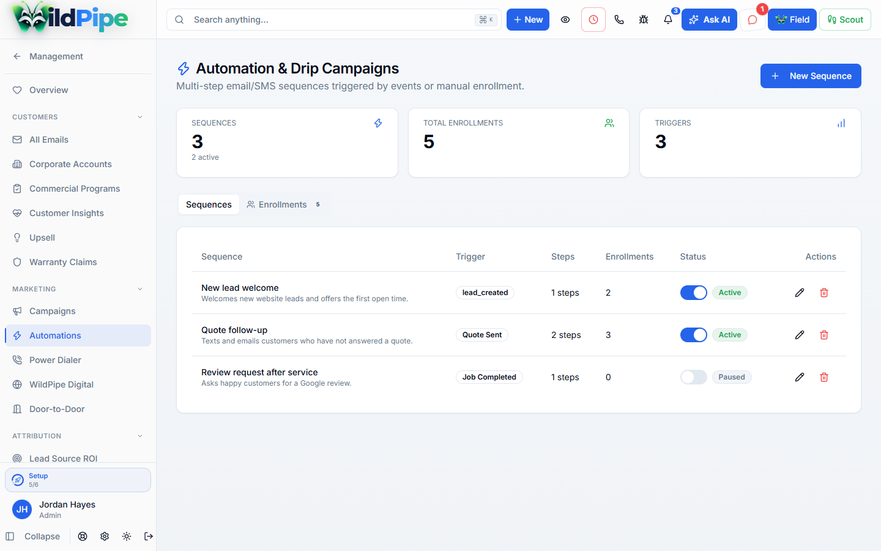The image size is (881, 551).
Task: Toggle off New lead welcome sequence status
Action: pyautogui.click(x=694, y=293)
